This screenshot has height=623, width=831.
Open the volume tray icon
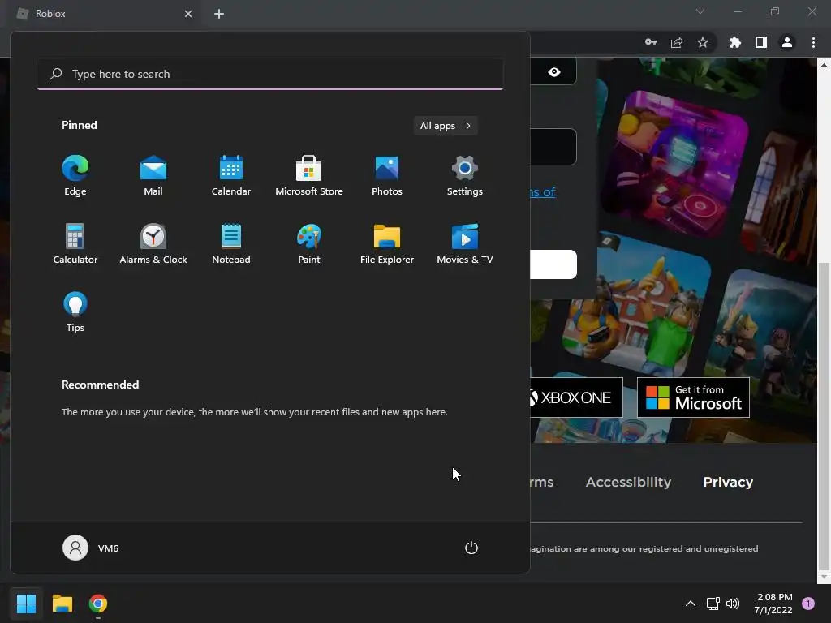pyautogui.click(x=733, y=604)
